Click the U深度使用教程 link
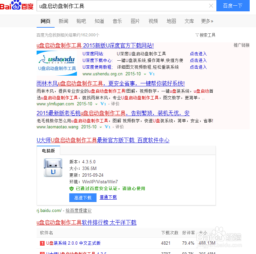Screen dimensions: 256x254 (98, 67)
